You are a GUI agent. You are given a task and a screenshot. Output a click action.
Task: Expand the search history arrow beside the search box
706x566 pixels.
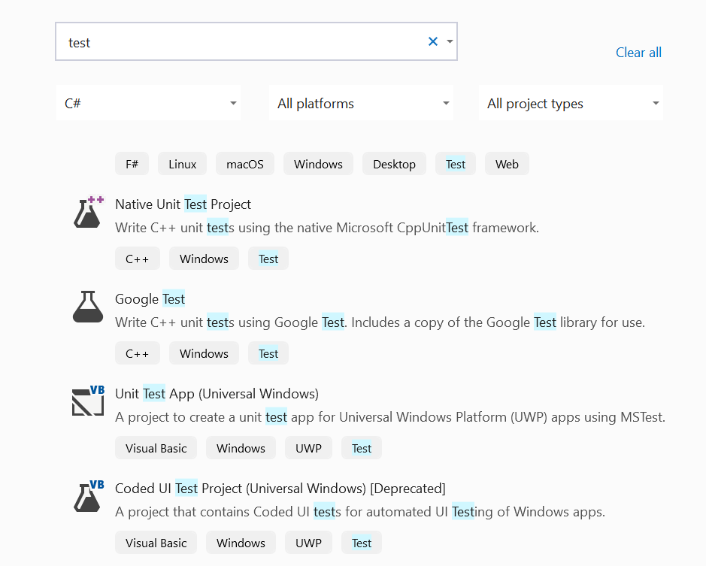(x=449, y=42)
